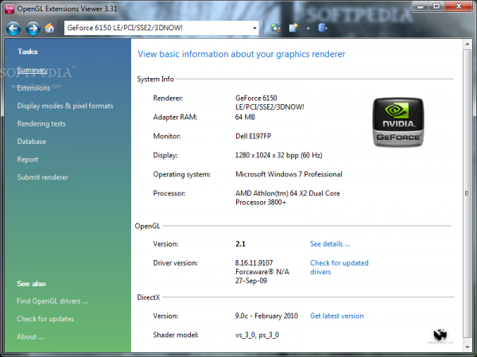Click Get latest version link
477x357 pixels.
336,316
